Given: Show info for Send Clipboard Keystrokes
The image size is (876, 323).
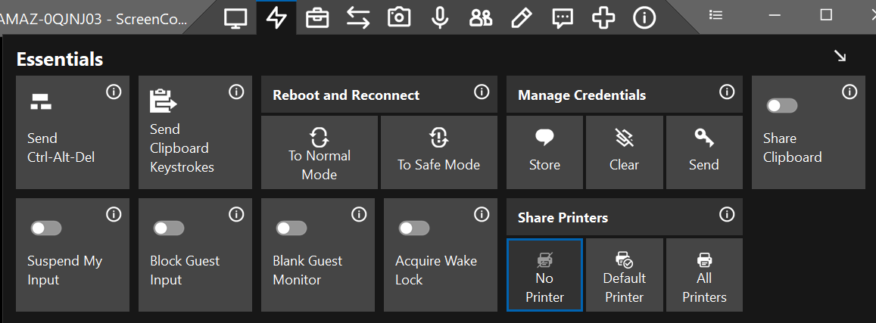Looking at the screenshot, I should 236,92.
